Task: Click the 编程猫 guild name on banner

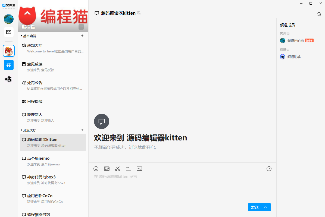Action: pos(28,27)
